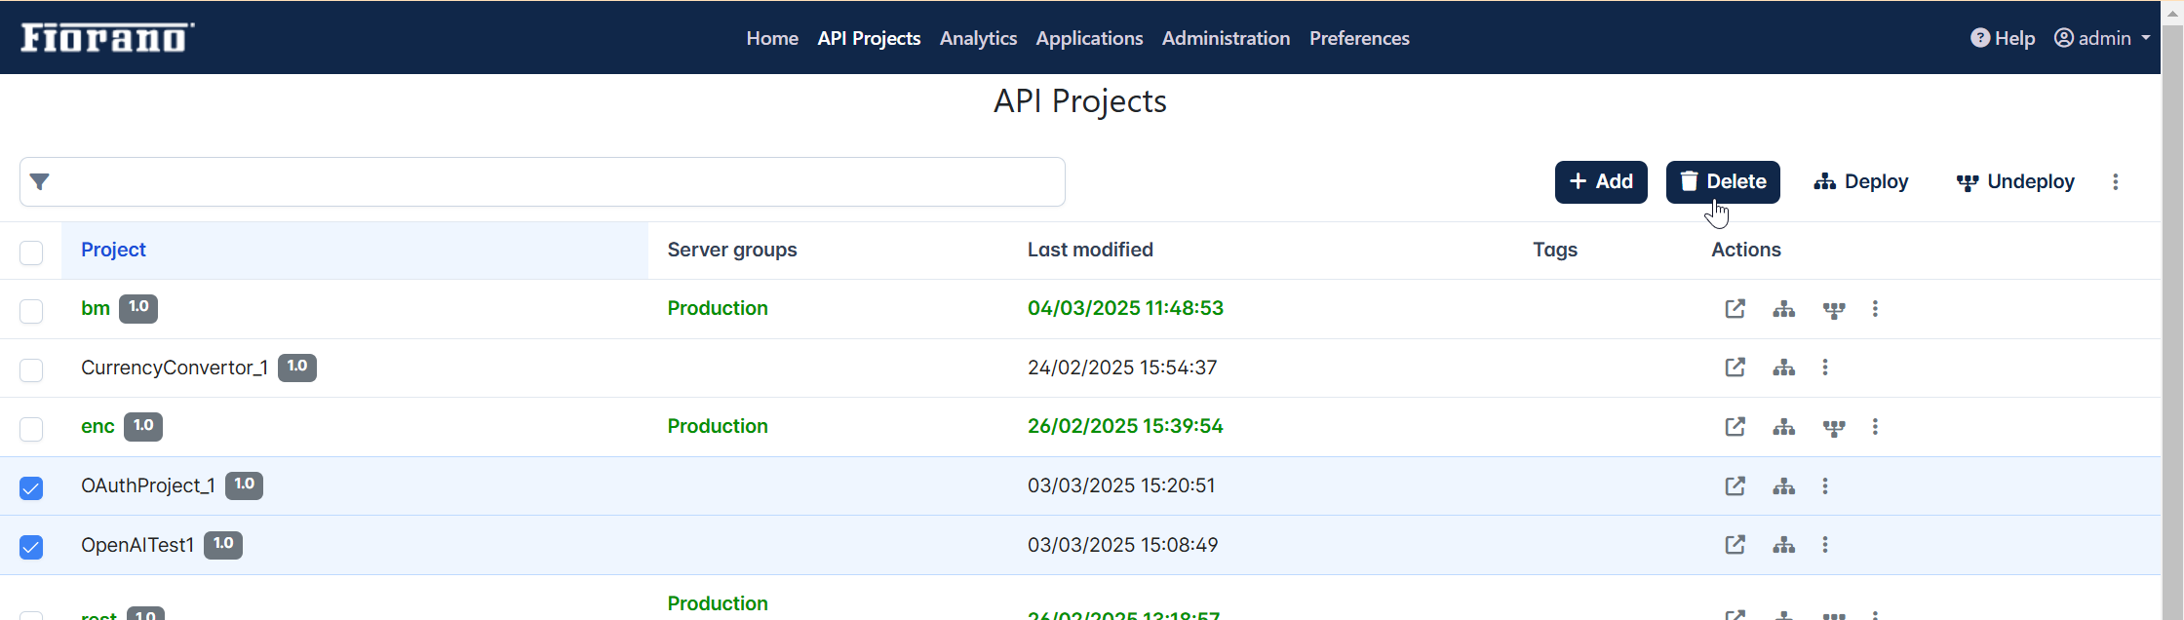Click the Add project button
Viewport: 2184px width, 620px height.
tap(1601, 182)
